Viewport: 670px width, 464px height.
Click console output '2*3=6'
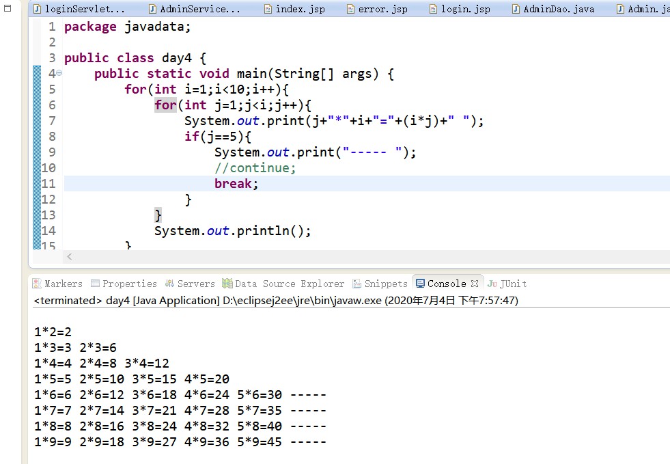pos(98,347)
